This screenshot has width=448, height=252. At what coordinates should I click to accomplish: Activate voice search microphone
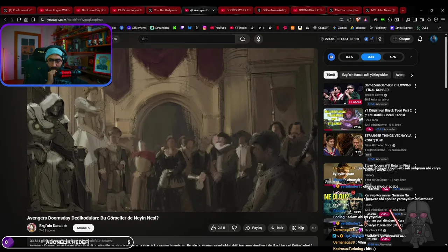pos(259,39)
